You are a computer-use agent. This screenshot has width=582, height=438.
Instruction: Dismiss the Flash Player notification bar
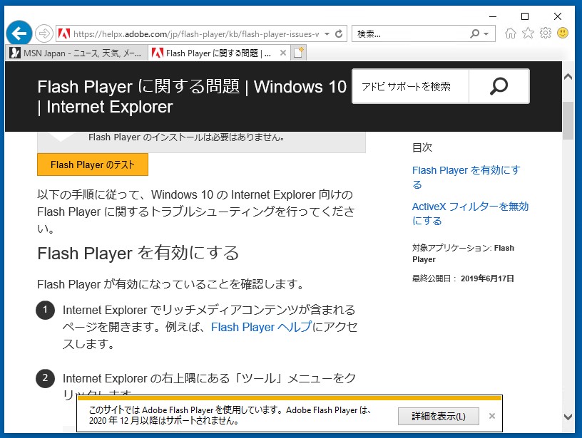492,416
